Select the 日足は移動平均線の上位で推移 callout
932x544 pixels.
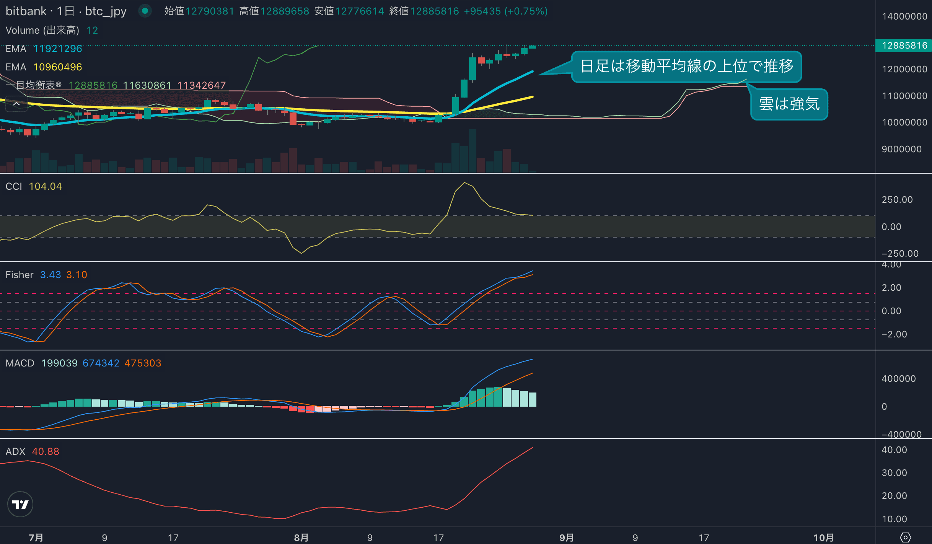[687, 66]
